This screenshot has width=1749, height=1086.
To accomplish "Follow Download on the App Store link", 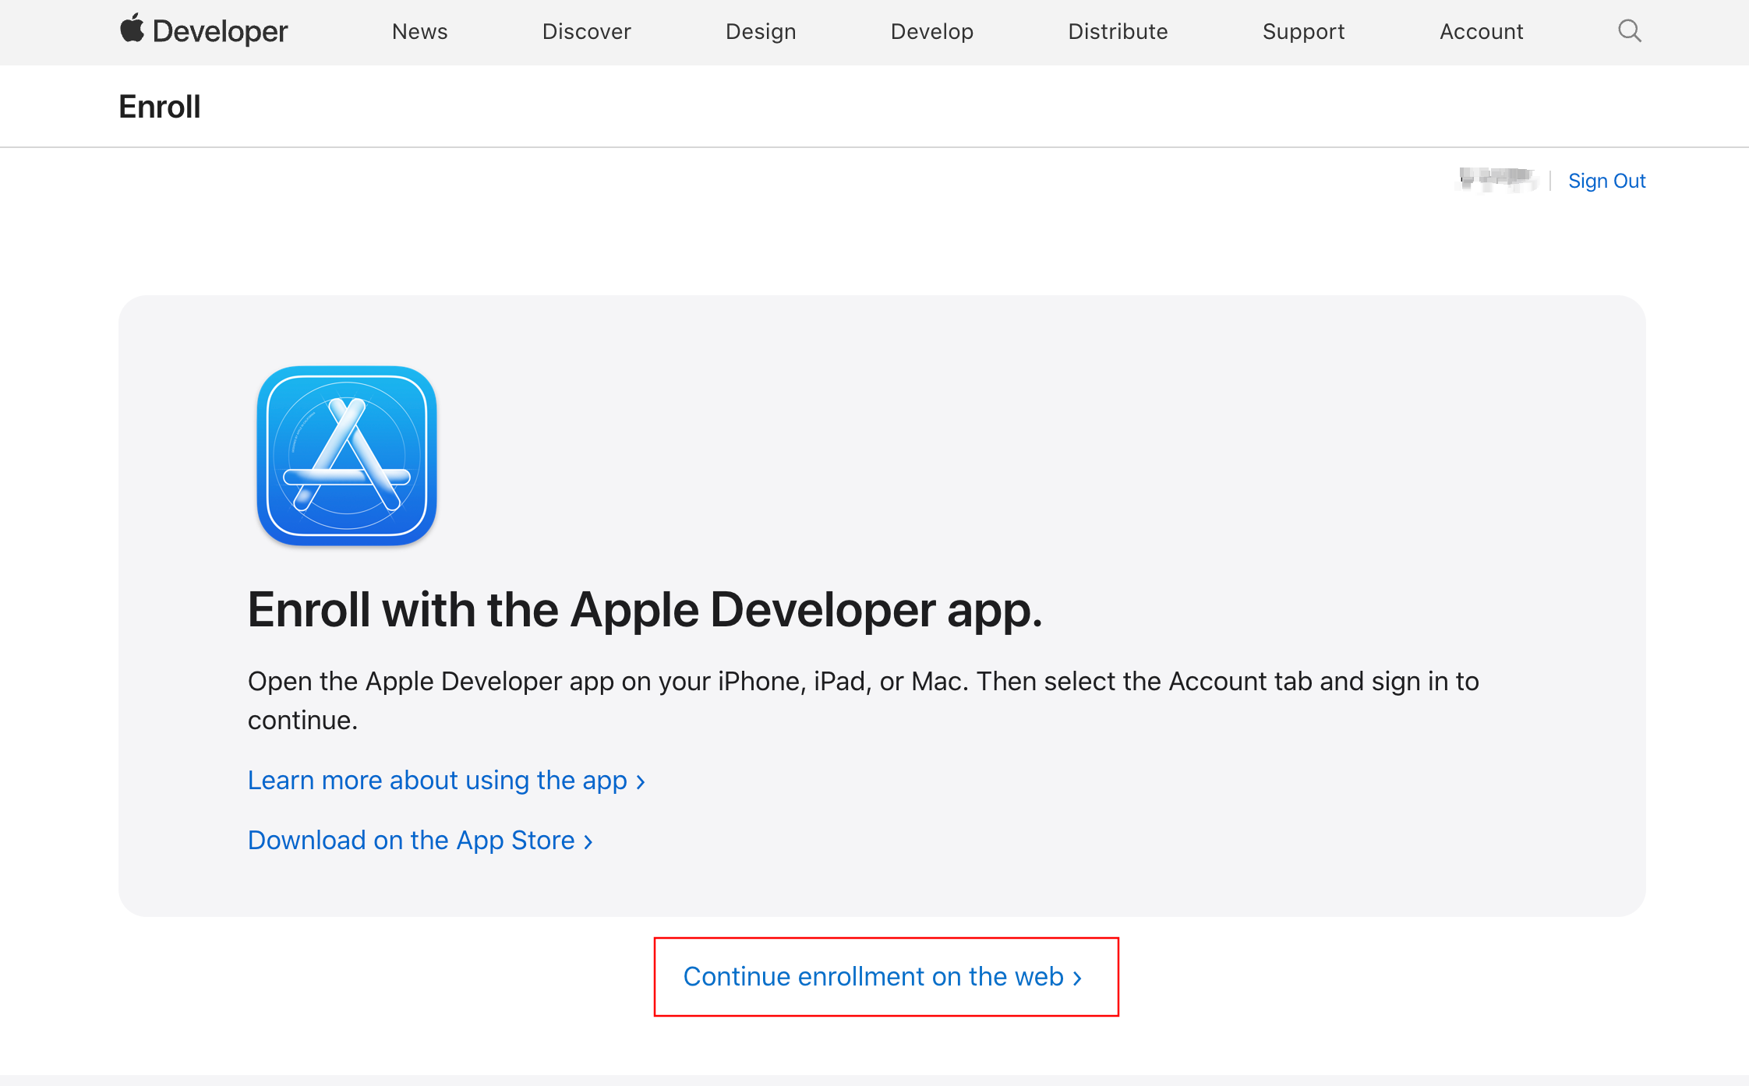I will (420, 840).
